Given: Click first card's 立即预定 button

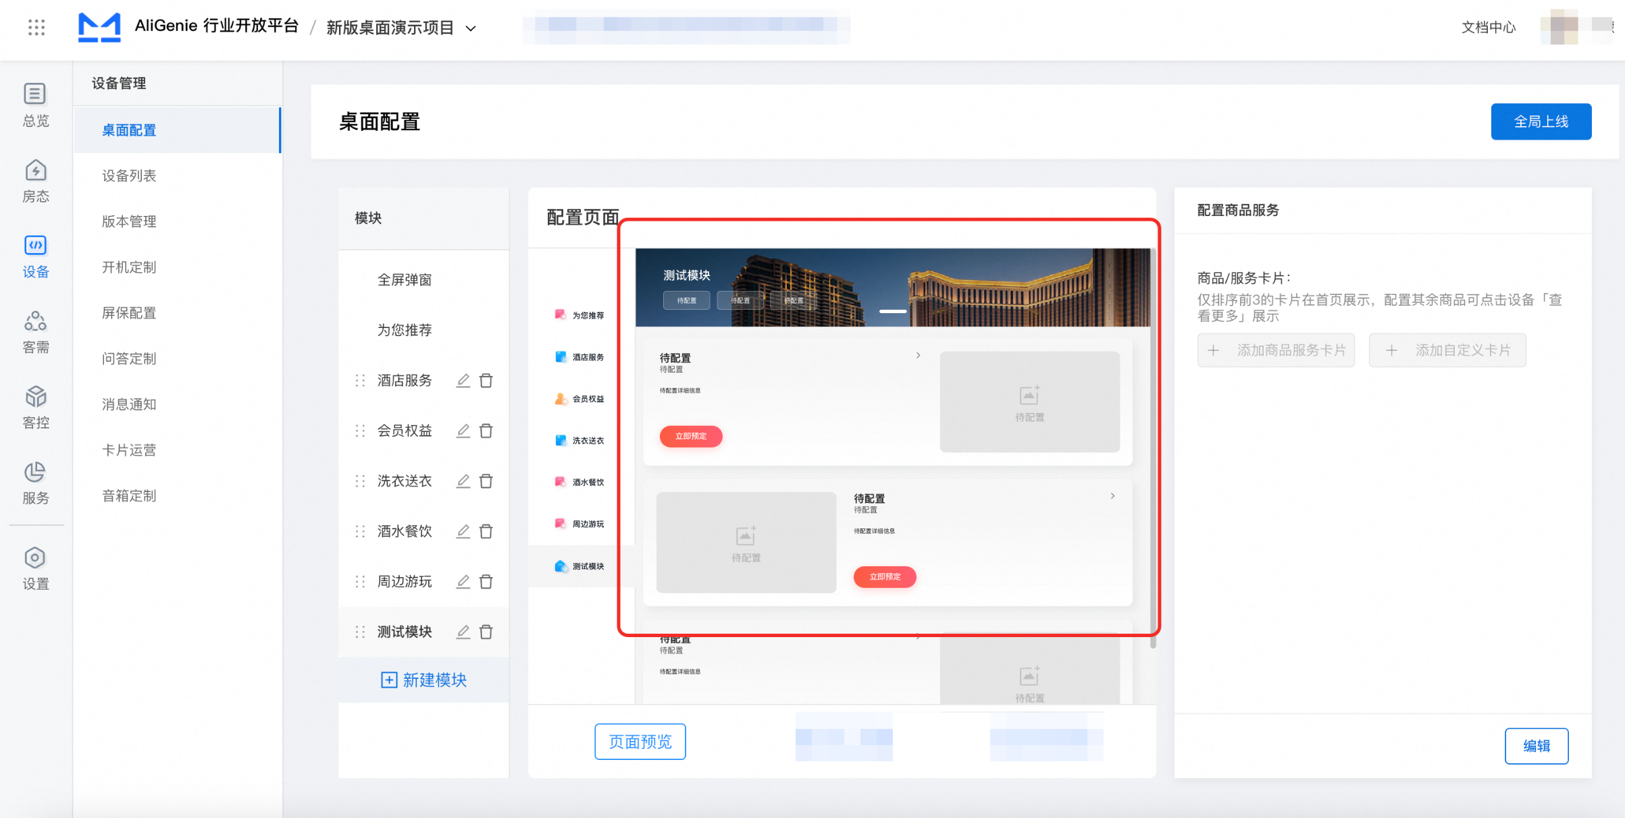Looking at the screenshot, I should (691, 437).
